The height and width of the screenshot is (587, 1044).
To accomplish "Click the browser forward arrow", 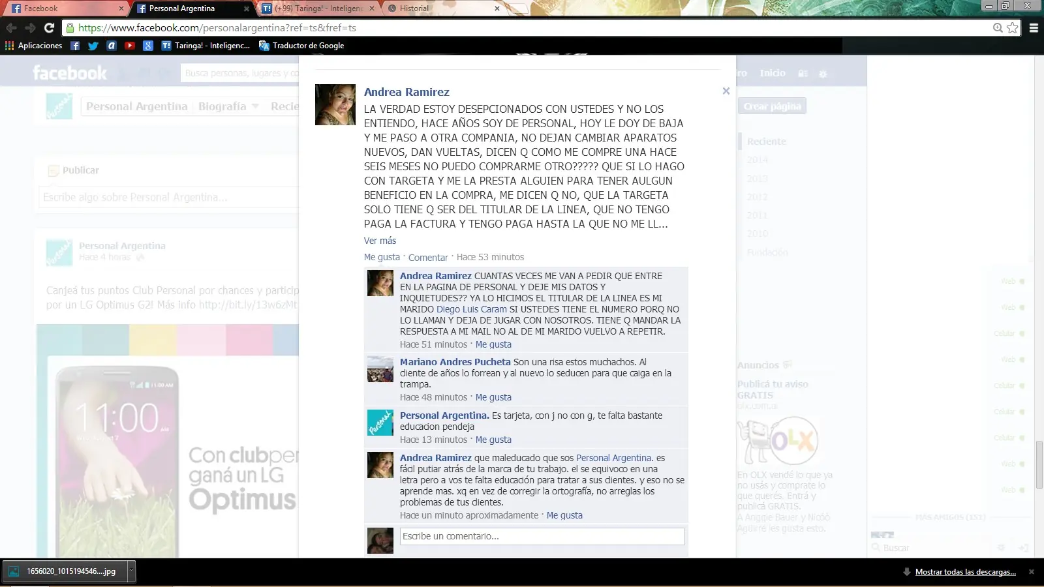I will pyautogui.click(x=30, y=28).
